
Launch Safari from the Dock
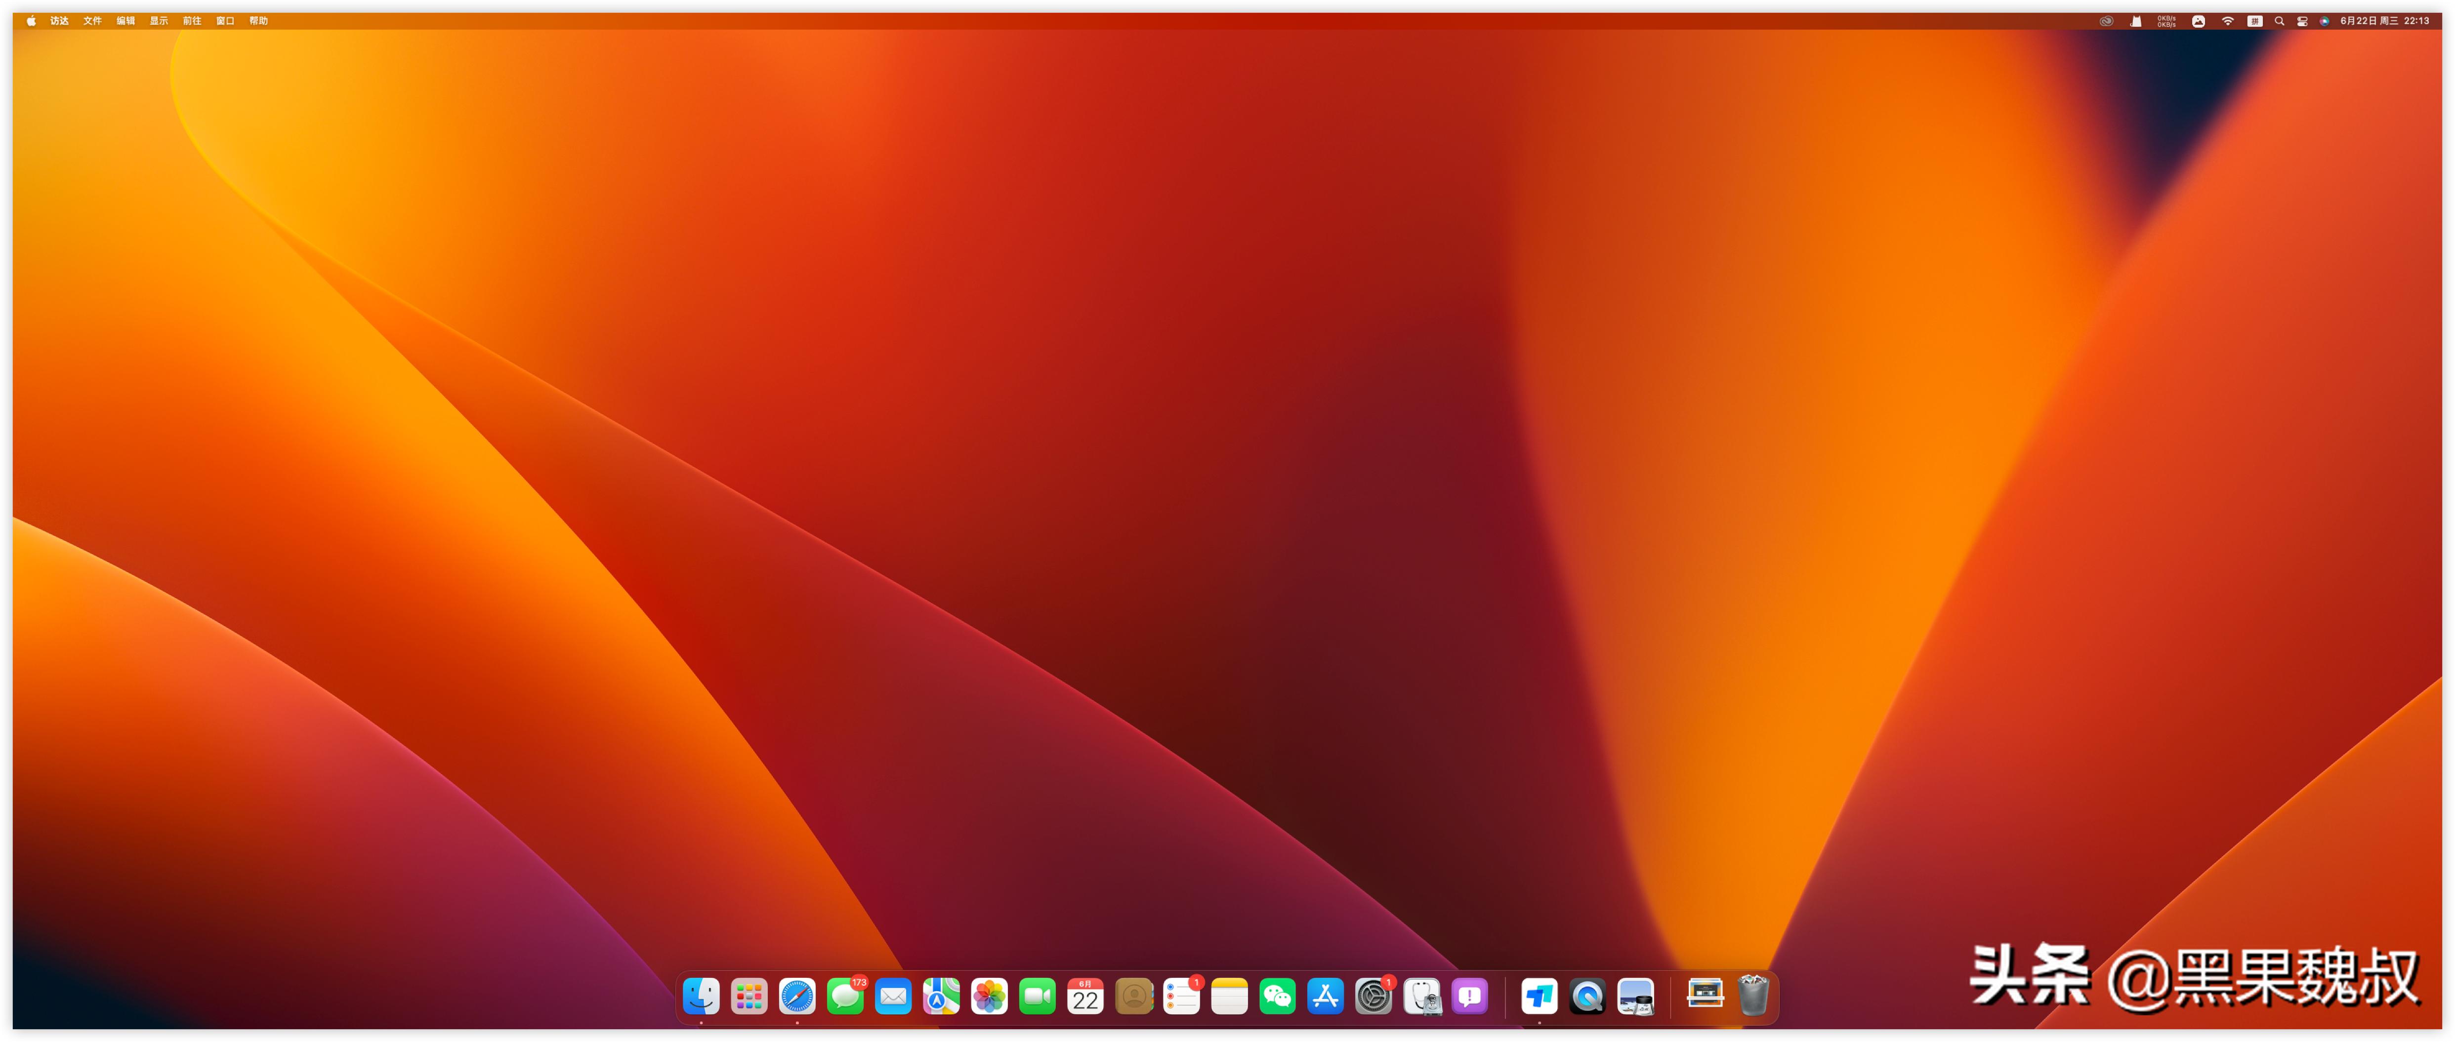coord(797,996)
